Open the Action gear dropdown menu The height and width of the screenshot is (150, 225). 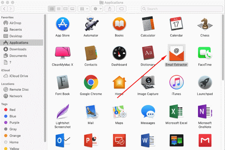tap(97, 9)
